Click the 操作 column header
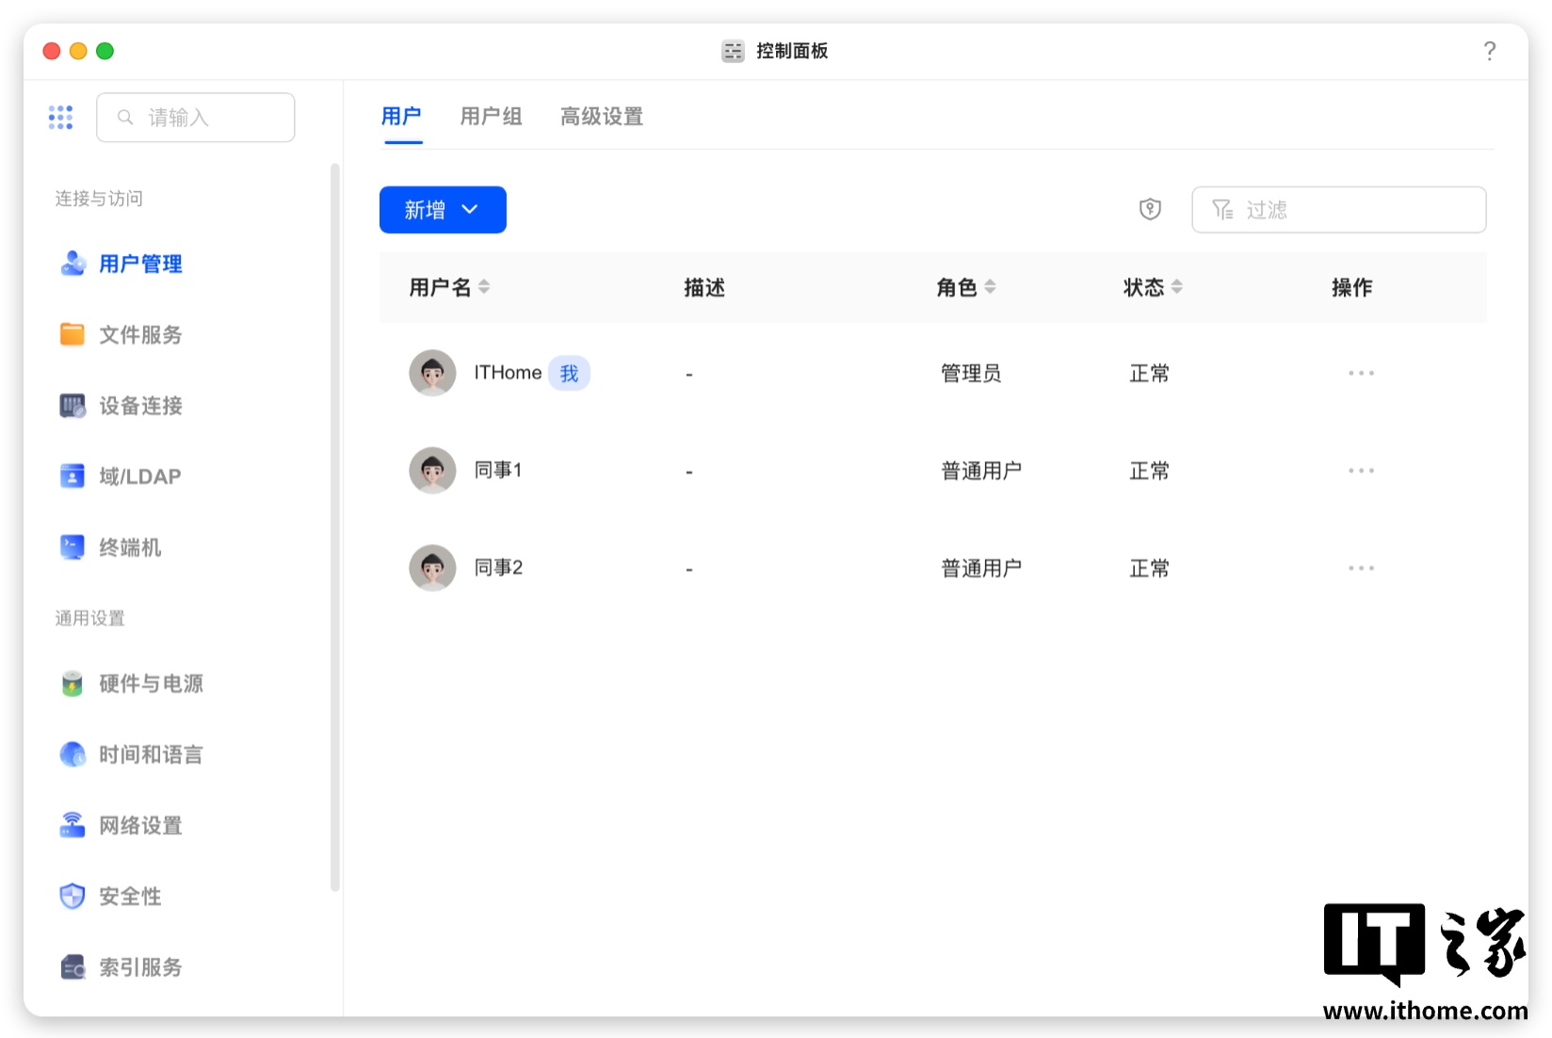The image size is (1552, 1038). pyautogui.click(x=1351, y=287)
